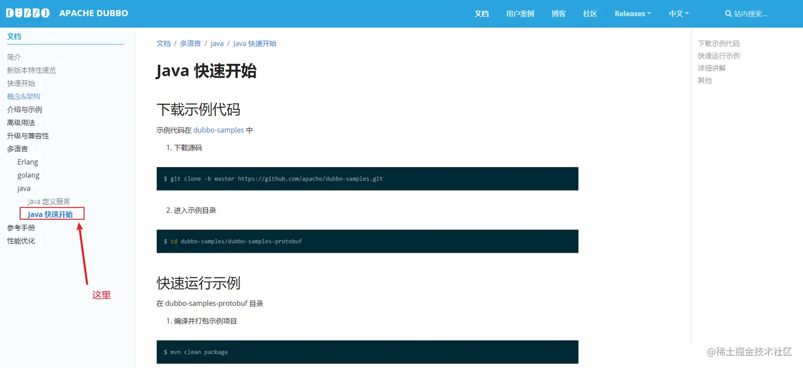Image resolution: width=803 pixels, height=368 pixels.
Task: Click 多语言 in the breadcrumb trail
Action: click(x=190, y=43)
